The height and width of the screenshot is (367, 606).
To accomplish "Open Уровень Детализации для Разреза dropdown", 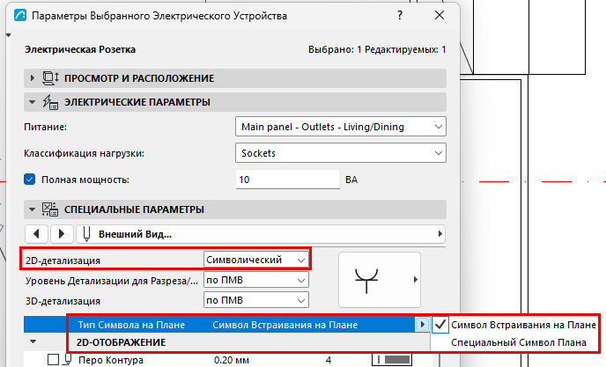I will tap(255, 280).
